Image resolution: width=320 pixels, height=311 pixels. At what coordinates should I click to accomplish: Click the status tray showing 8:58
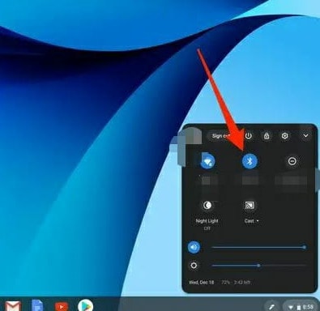pyautogui.click(x=301, y=307)
